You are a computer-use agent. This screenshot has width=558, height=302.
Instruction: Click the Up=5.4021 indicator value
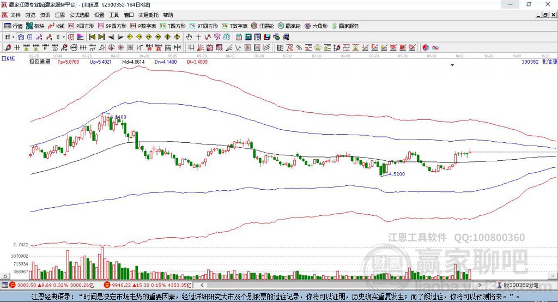coord(101,62)
